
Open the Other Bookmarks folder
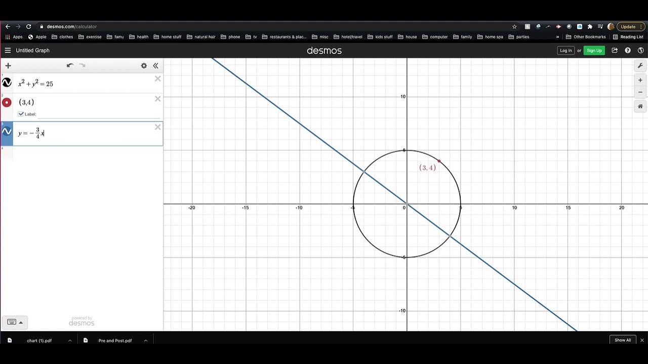586,37
